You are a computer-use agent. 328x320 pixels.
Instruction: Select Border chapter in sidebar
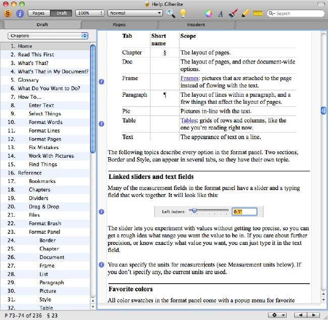click(x=45, y=240)
